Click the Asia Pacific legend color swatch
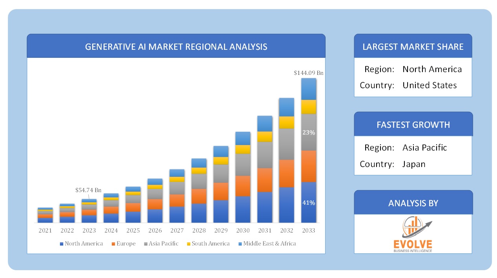 [146, 244]
